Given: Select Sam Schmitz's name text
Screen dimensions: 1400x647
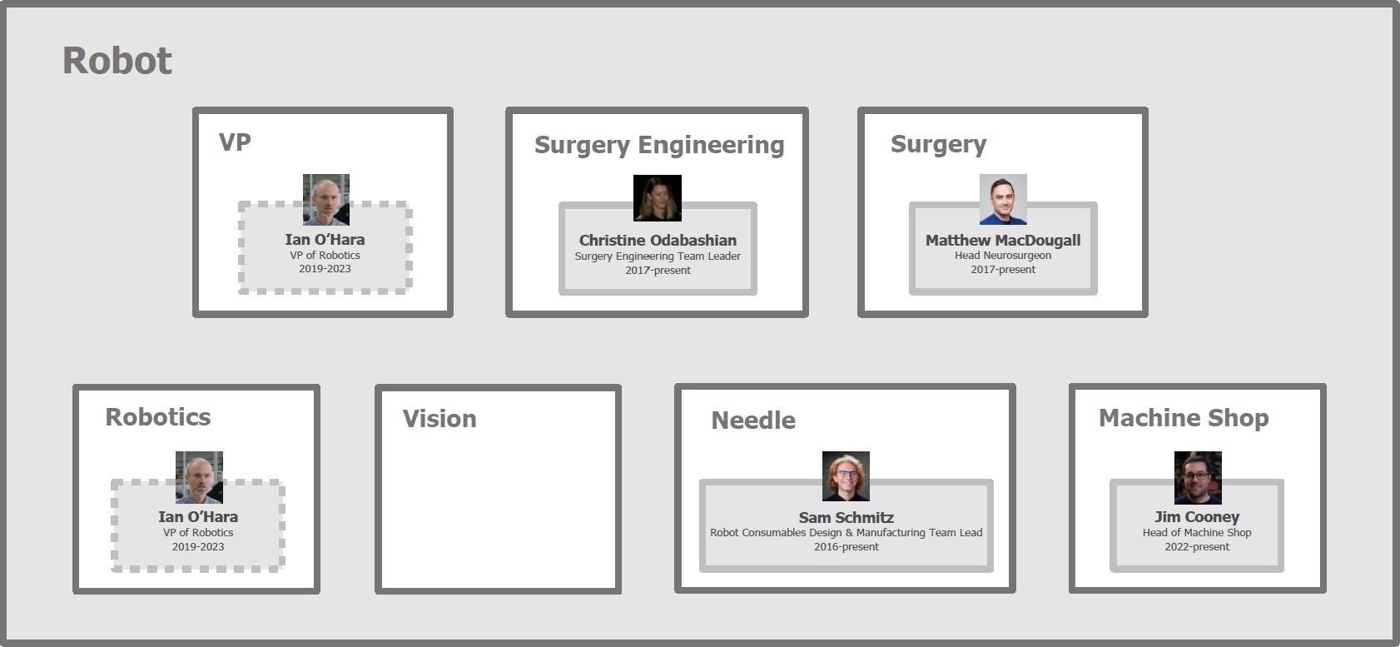Looking at the screenshot, I should [846, 518].
